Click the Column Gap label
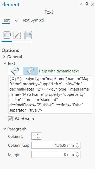 click(19, 145)
